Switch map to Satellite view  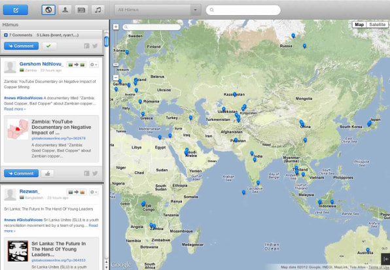click(378, 25)
